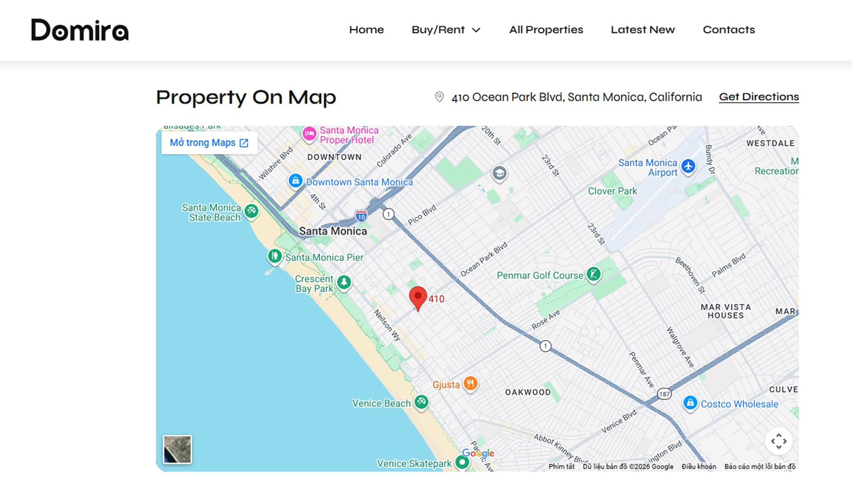The width and height of the screenshot is (852, 500).
Task: Go to All Properties page
Action: (546, 30)
